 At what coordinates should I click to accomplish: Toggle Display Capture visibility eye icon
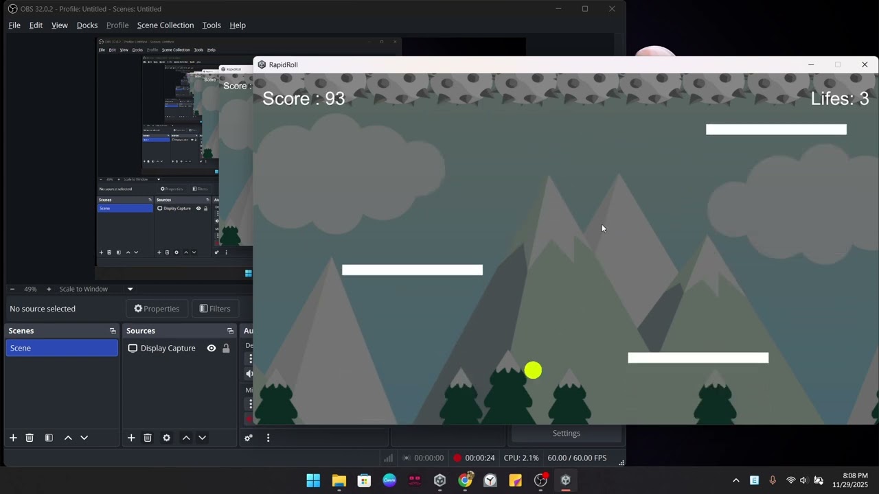pos(212,348)
